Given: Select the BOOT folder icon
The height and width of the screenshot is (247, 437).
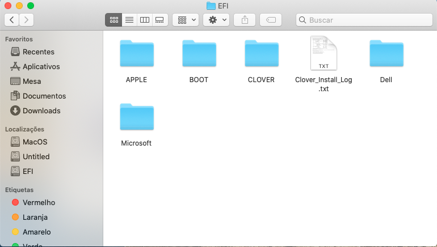Looking at the screenshot, I should point(199,53).
